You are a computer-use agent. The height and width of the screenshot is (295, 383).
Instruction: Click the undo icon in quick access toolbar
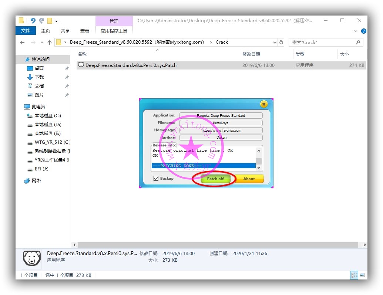(x=33, y=21)
